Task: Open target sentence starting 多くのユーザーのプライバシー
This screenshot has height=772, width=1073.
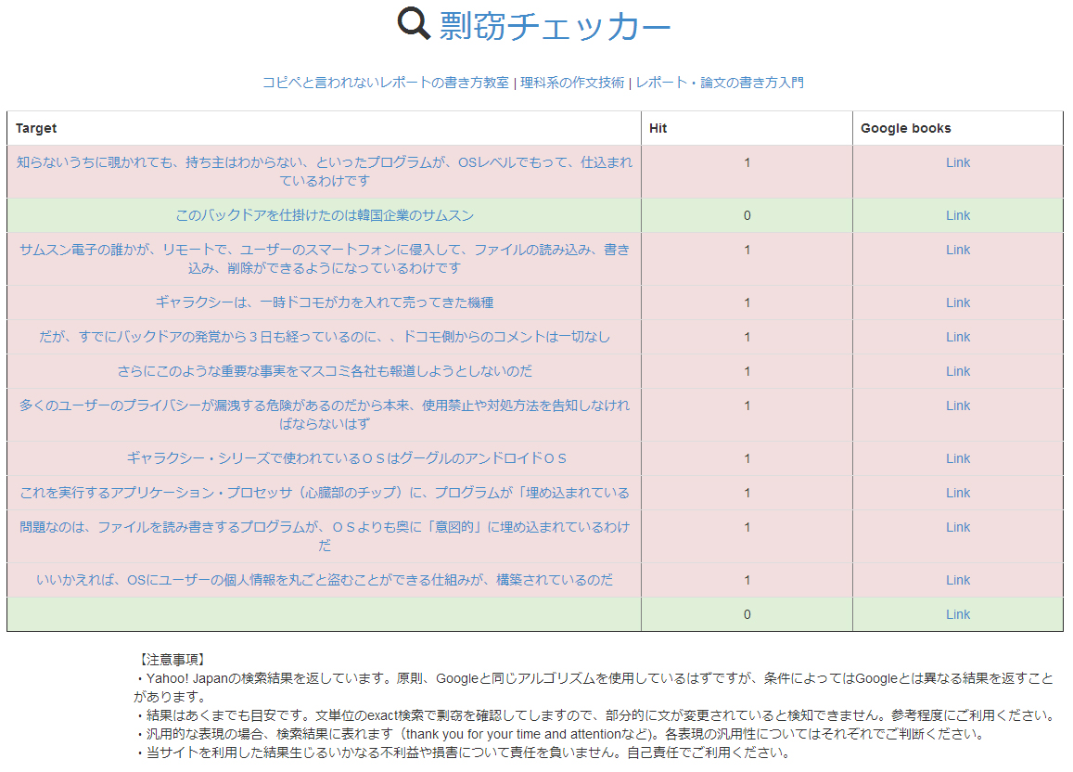Action: pos(325,414)
